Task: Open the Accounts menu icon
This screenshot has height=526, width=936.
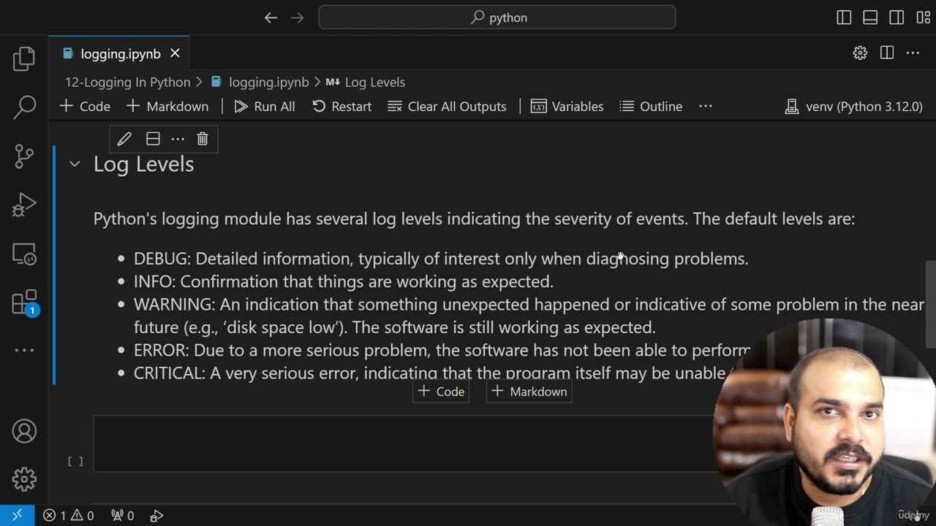Action: click(x=24, y=431)
